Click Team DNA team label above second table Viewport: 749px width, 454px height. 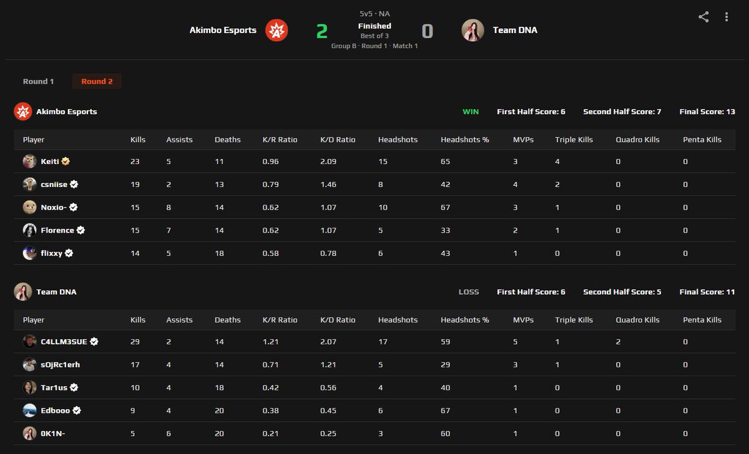56,292
